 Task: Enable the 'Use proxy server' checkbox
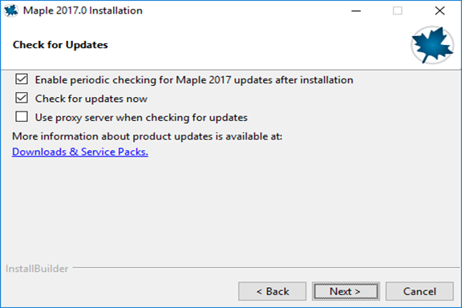tap(22, 117)
